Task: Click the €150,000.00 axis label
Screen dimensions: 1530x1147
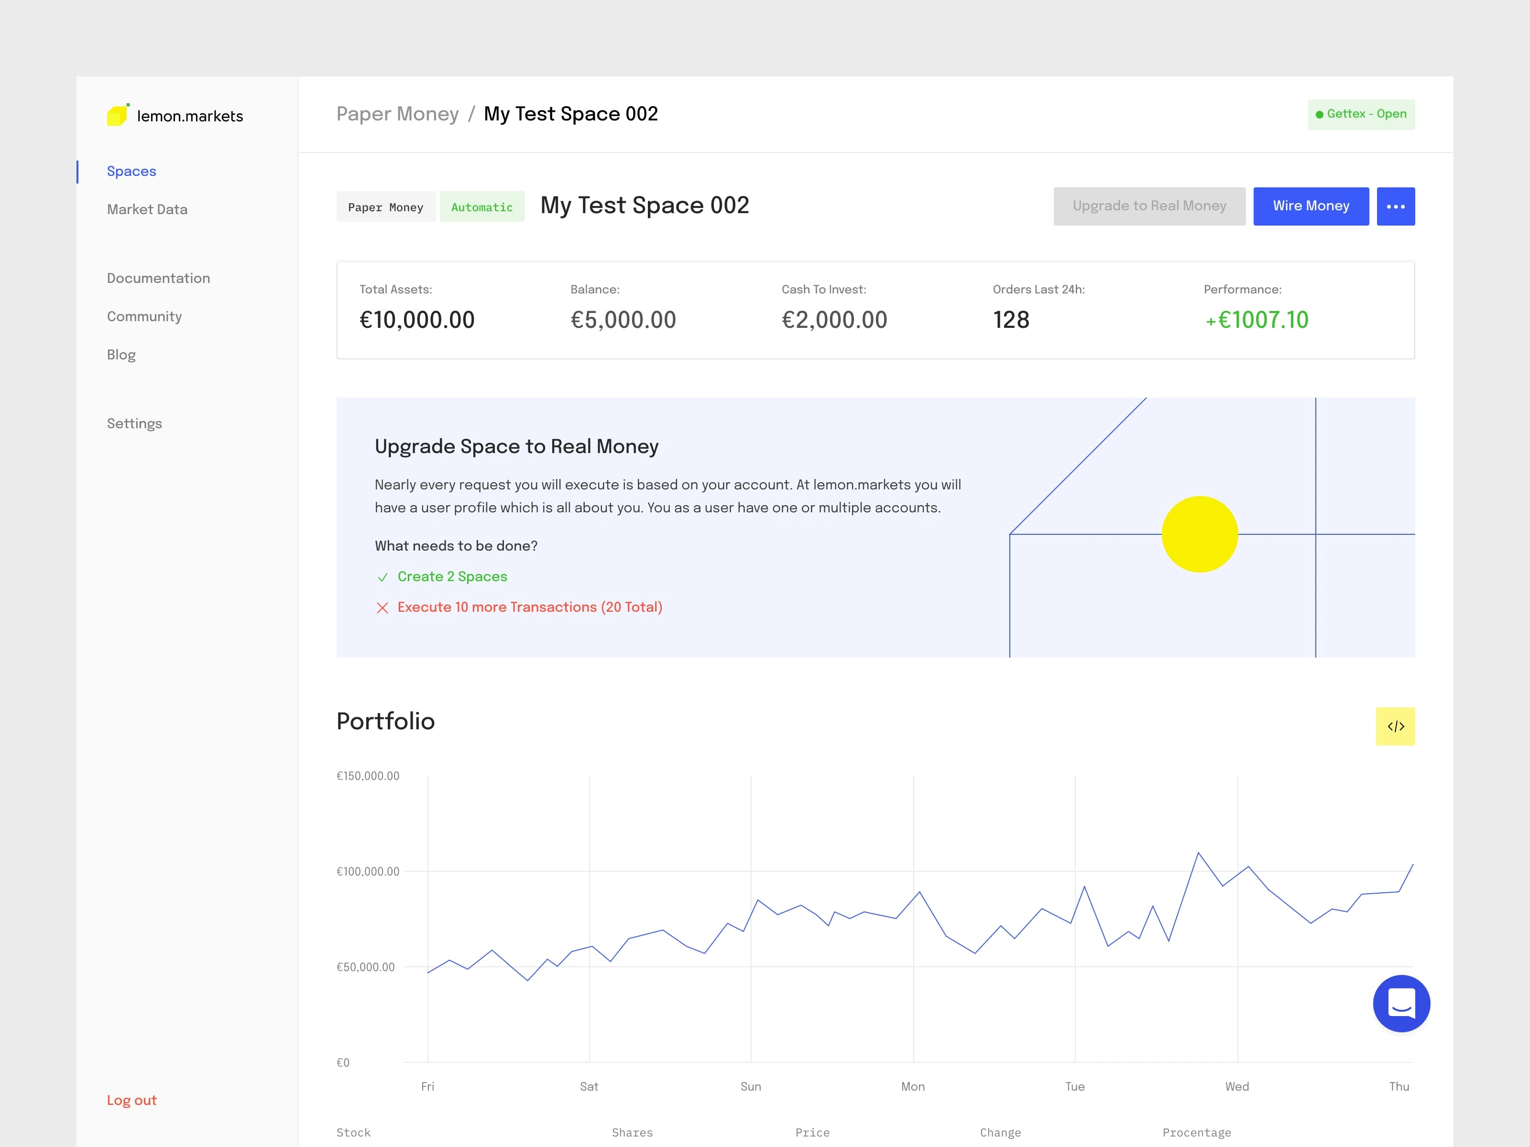Action: coord(368,776)
